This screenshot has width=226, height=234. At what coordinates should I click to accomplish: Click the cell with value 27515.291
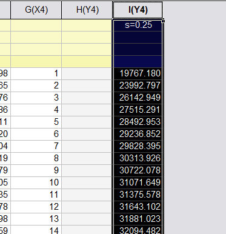pos(138,110)
